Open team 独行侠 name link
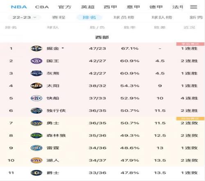 pos(56,111)
